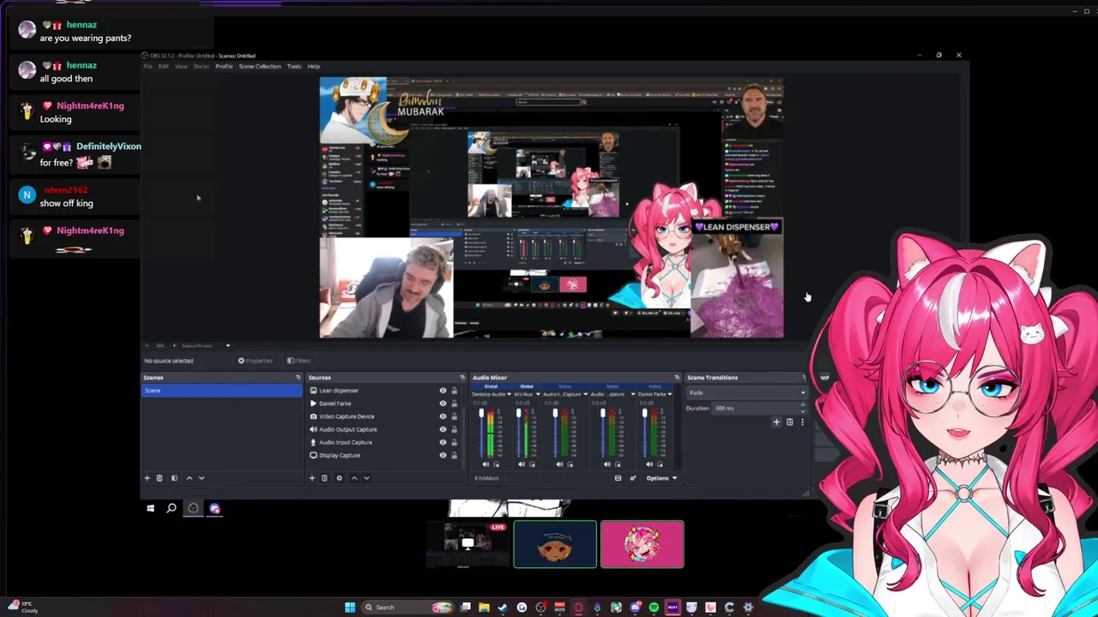Add a new scene with the plus icon

click(147, 478)
